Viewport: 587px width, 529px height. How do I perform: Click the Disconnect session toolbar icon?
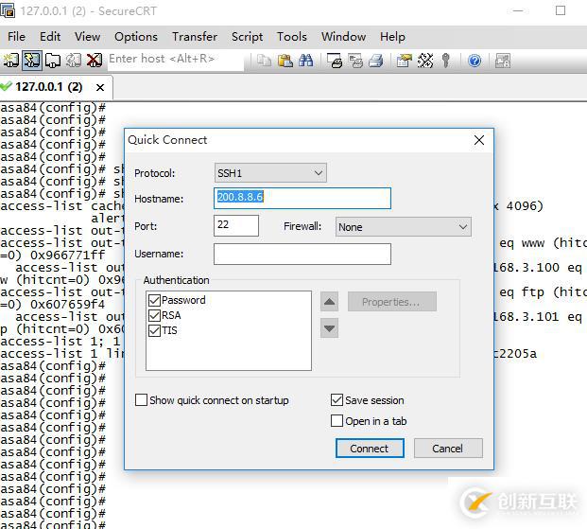click(x=94, y=60)
